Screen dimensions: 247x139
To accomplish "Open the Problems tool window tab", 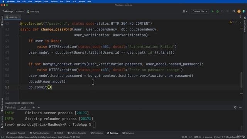I will 96,133.
